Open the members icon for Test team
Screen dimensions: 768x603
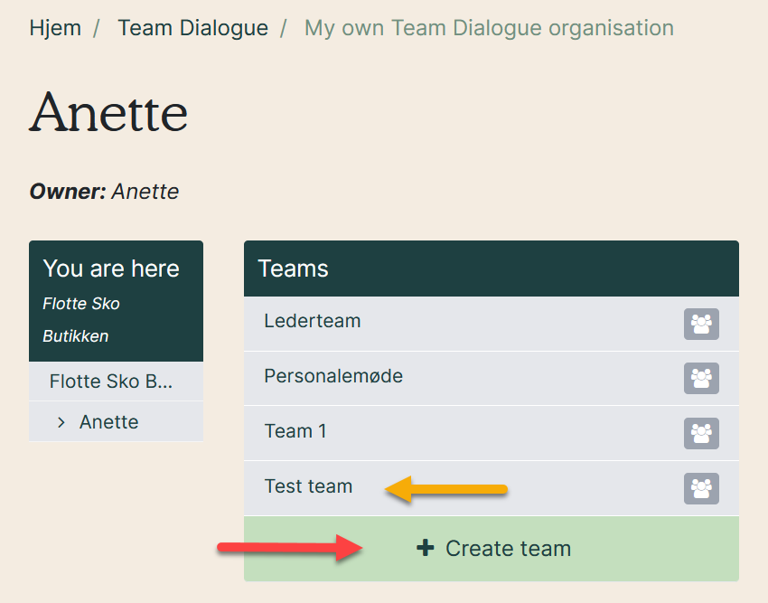[x=702, y=486]
